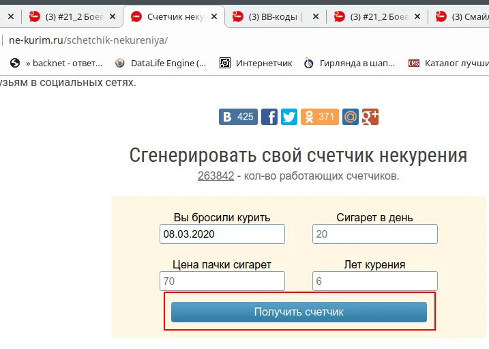Click the Получить счетчик button

click(299, 312)
